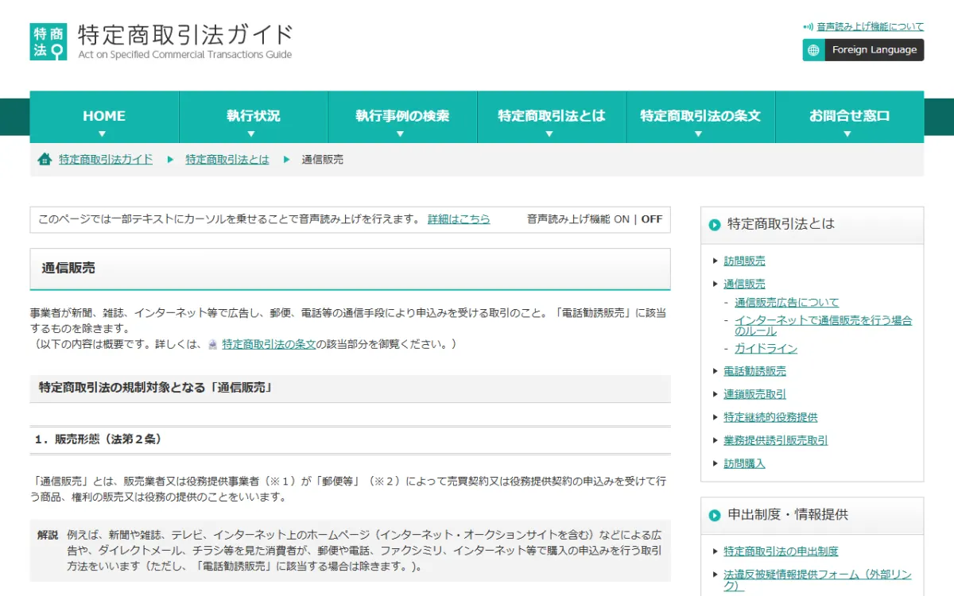Click 特定商取引法ガイド breadcrumb link

point(106,160)
